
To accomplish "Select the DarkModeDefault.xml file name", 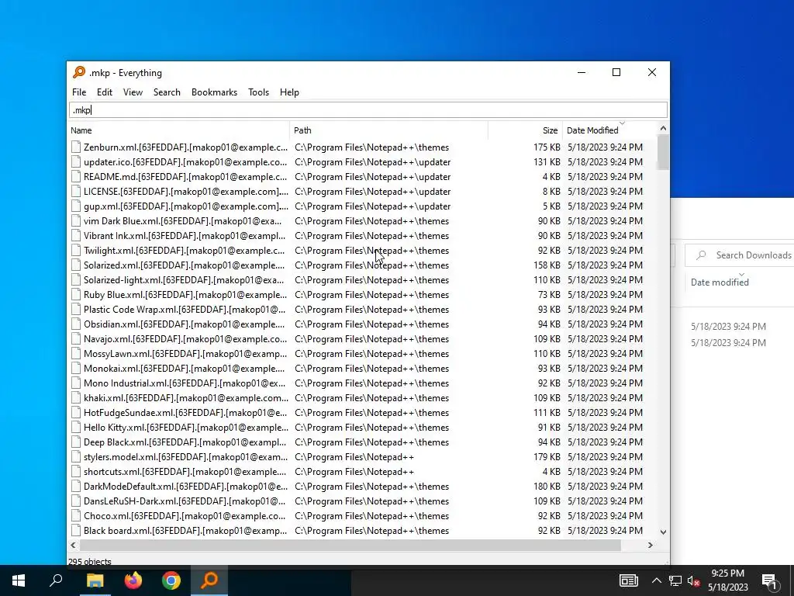I will 185,486.
